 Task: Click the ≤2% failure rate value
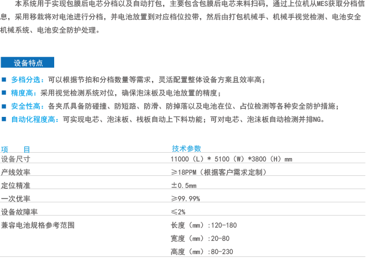pos(178,212)
